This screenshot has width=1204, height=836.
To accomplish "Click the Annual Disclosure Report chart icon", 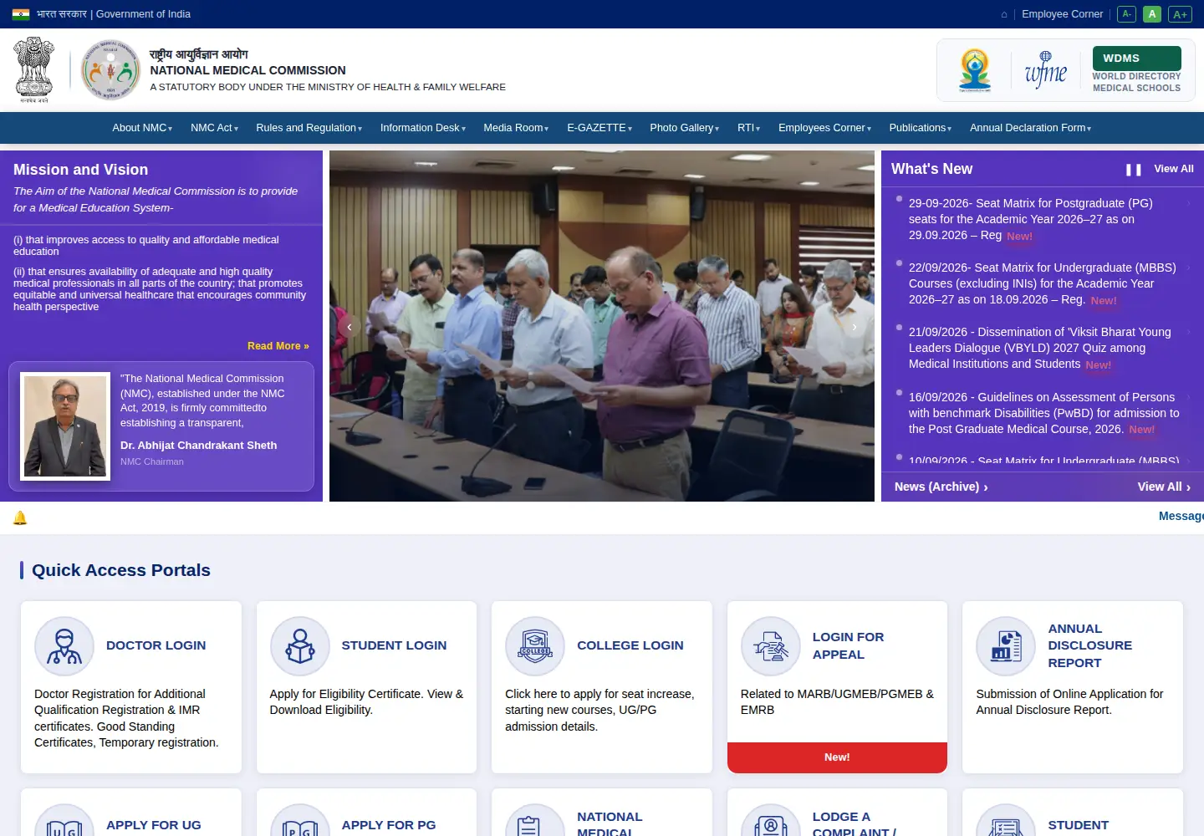I will pos(1006,646).
